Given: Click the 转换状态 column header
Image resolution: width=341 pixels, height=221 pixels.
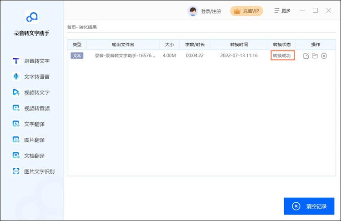Looking at the screenshot, I should tap(282, 45).
